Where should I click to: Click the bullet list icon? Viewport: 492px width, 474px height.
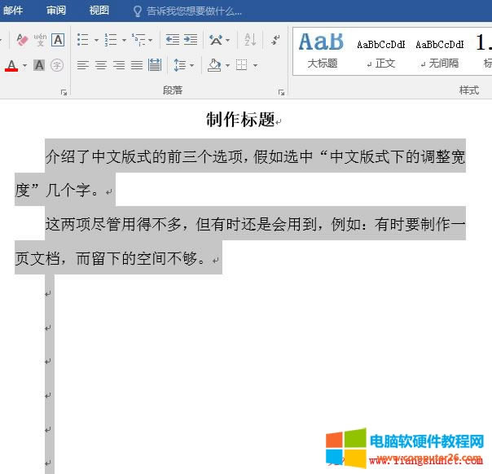(x=82, y=39)
